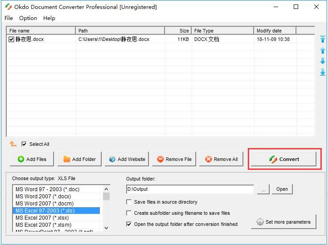
Task: Open the File menu
Action: [8, 18]
